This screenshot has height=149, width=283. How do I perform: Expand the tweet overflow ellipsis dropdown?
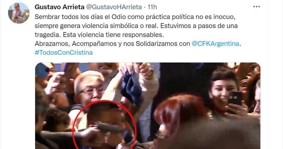pos(256,7)
